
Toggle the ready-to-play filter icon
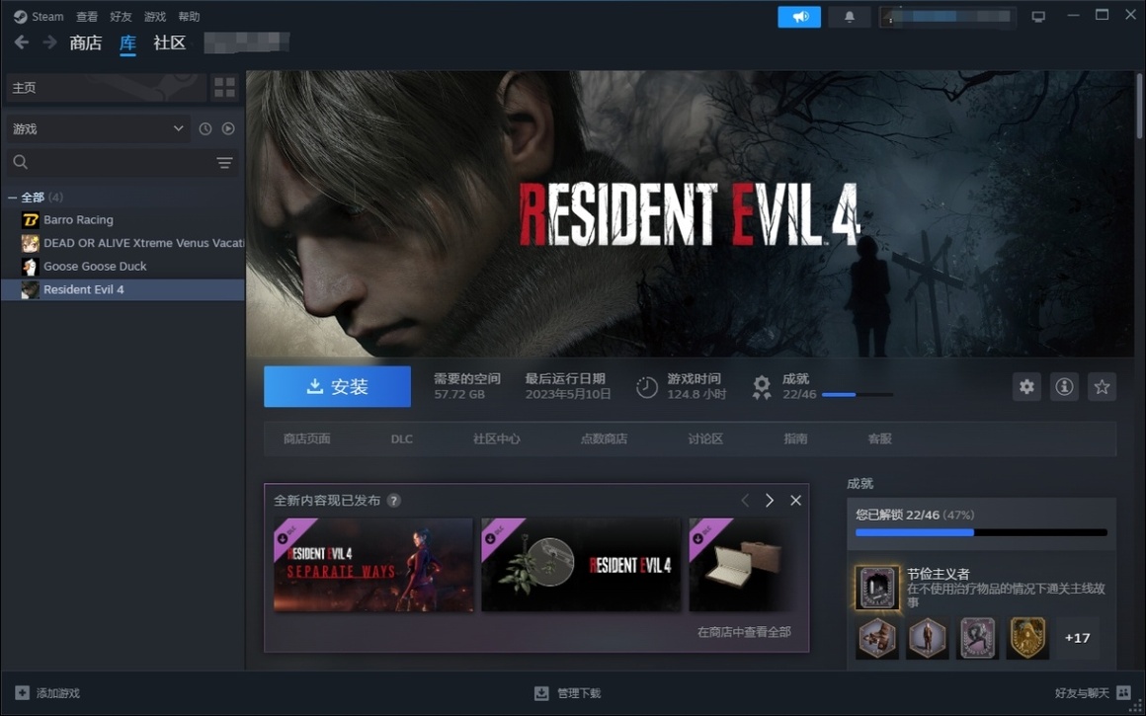click(x=228, y=128)
